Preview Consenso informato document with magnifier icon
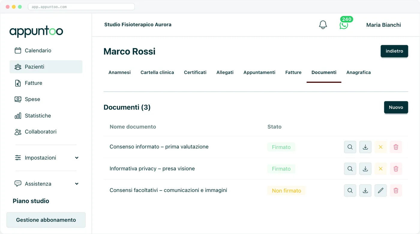Image resolution: width=420 pixels, height=234 pixels. [350, 147]
